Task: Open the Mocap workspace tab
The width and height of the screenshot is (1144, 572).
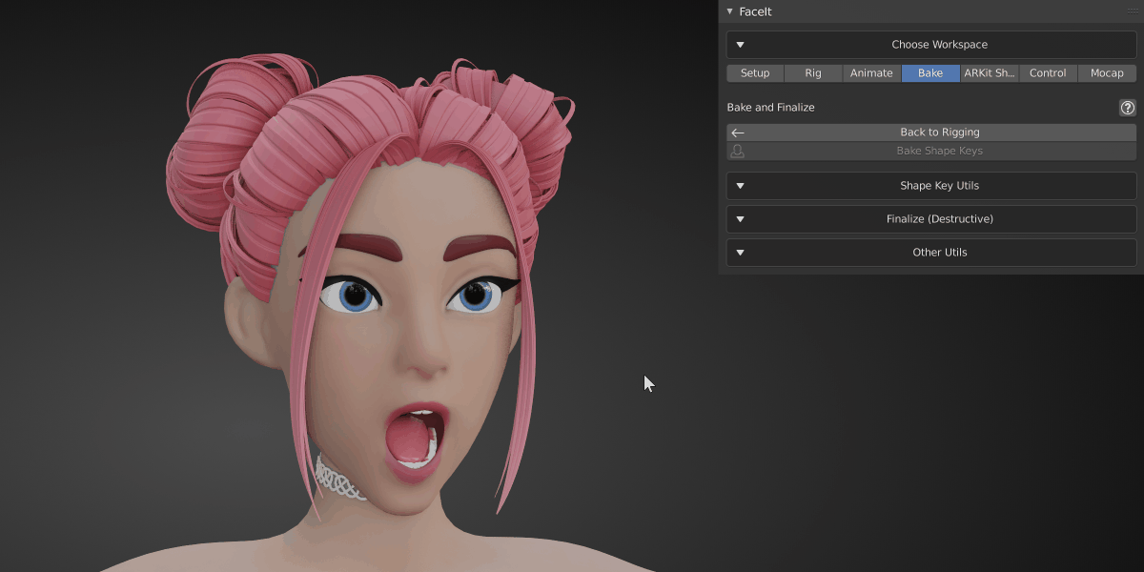Action: (x=1107, y=73)
